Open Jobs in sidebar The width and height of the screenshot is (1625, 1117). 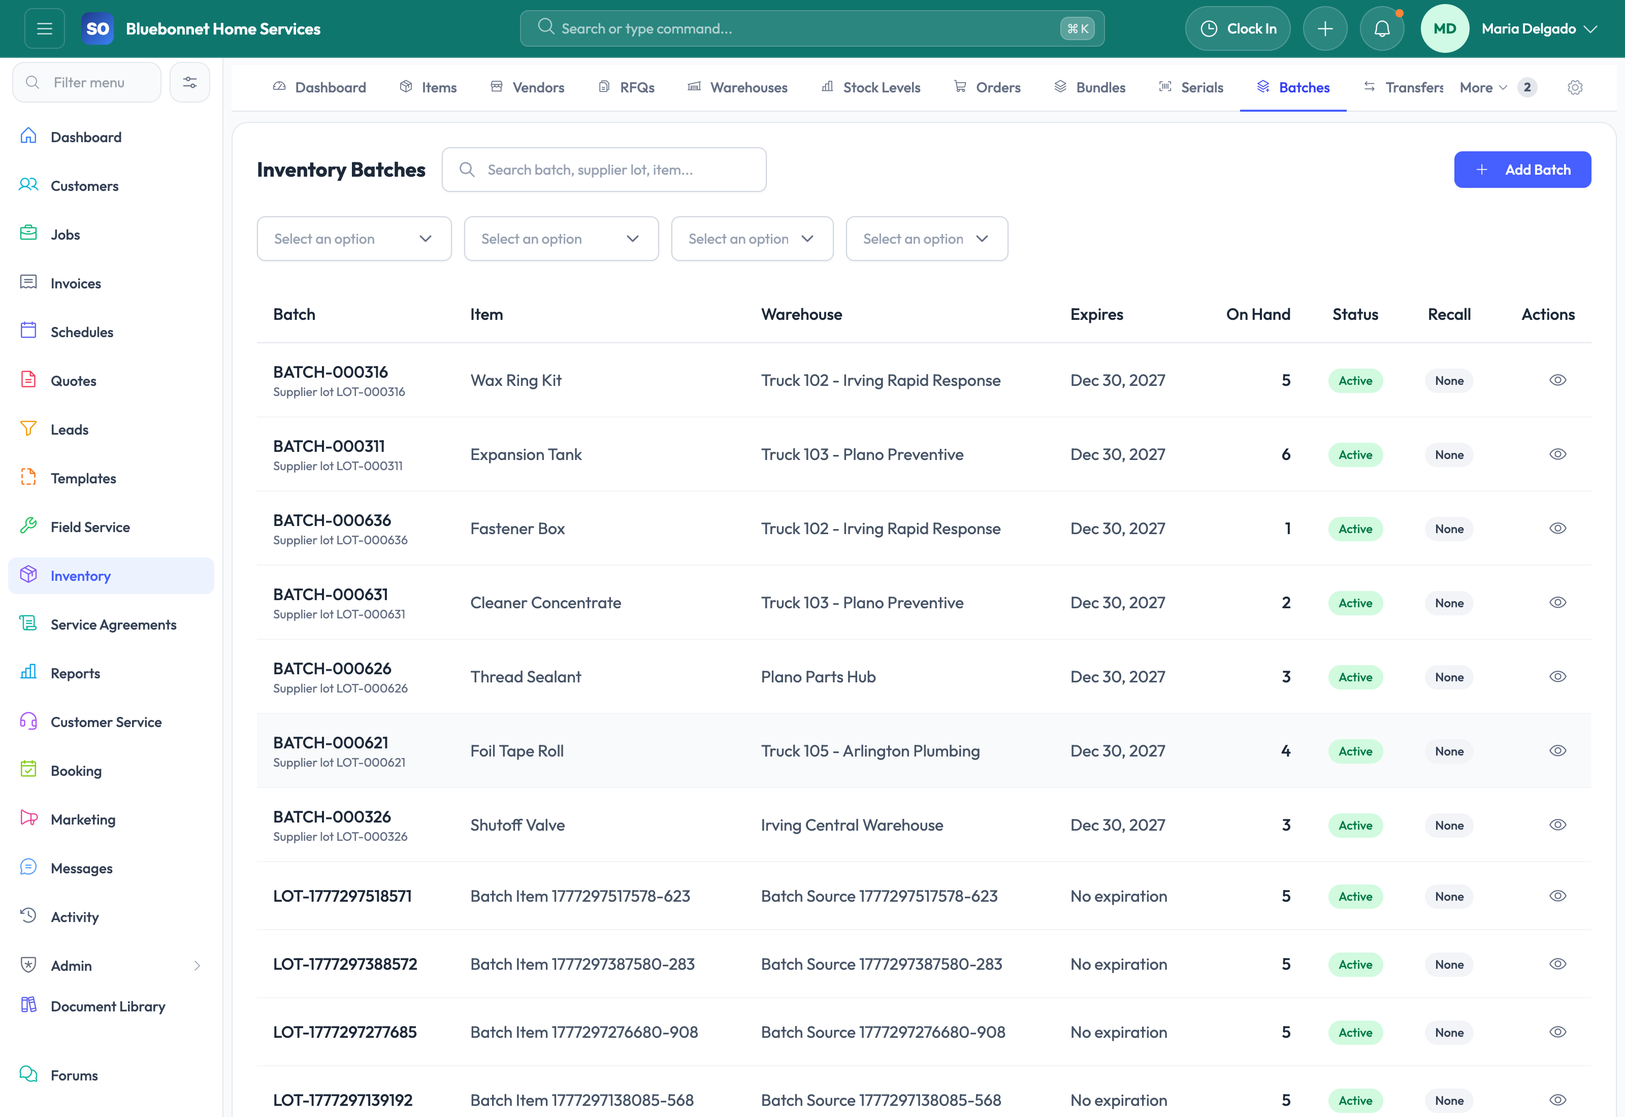(111, 235)
